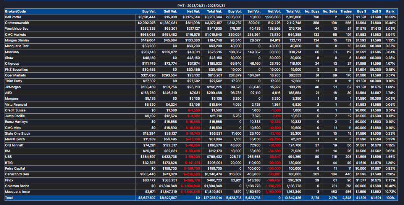Select the CMC Mkts broker name
The image size is (404, 205).
click(12, 128)
